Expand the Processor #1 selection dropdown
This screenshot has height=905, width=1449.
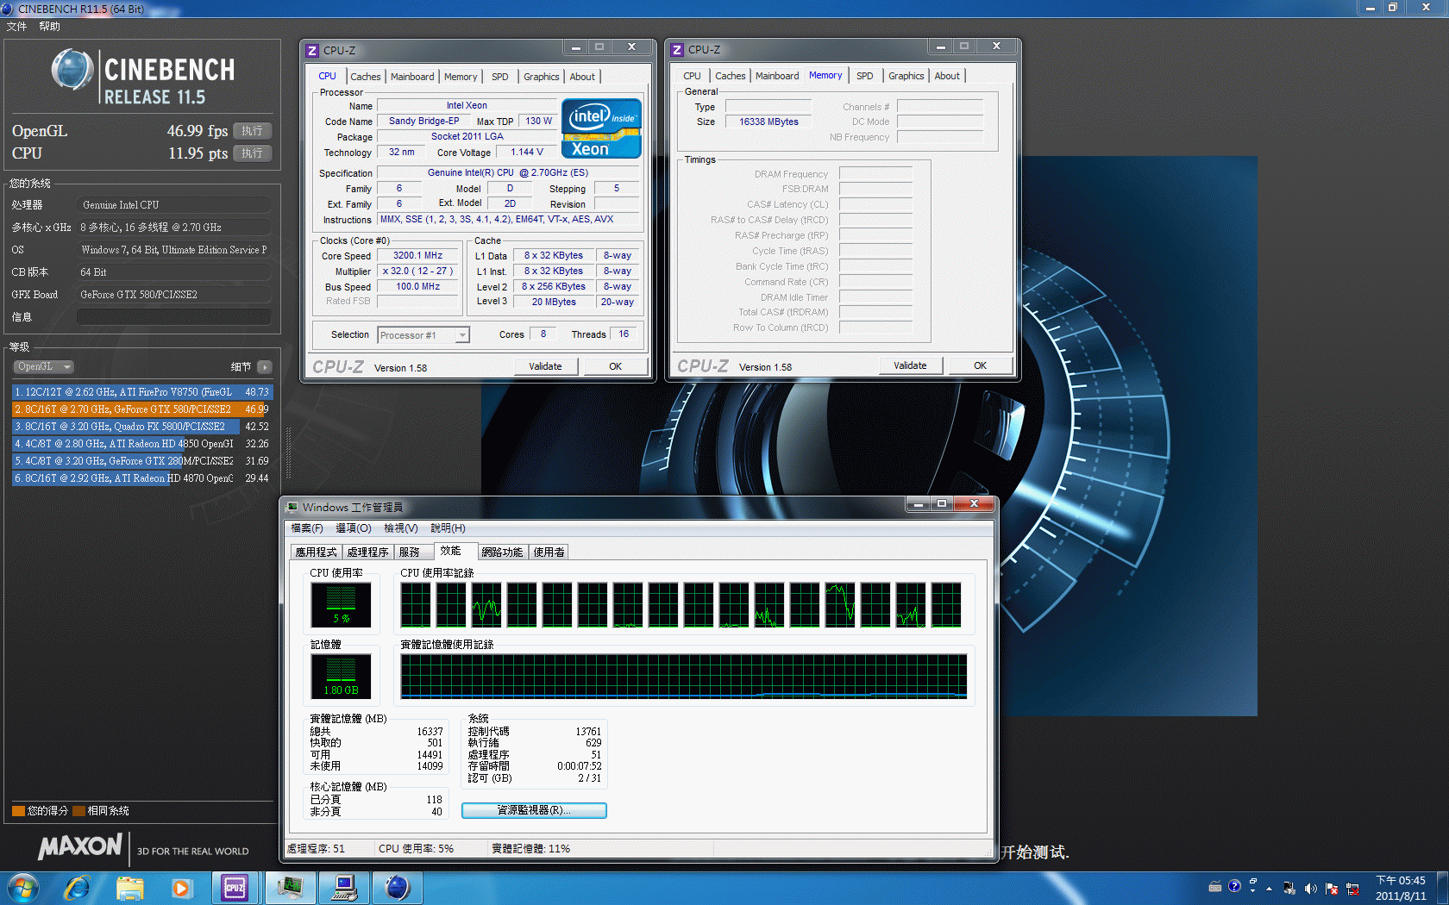click(462, 335)
